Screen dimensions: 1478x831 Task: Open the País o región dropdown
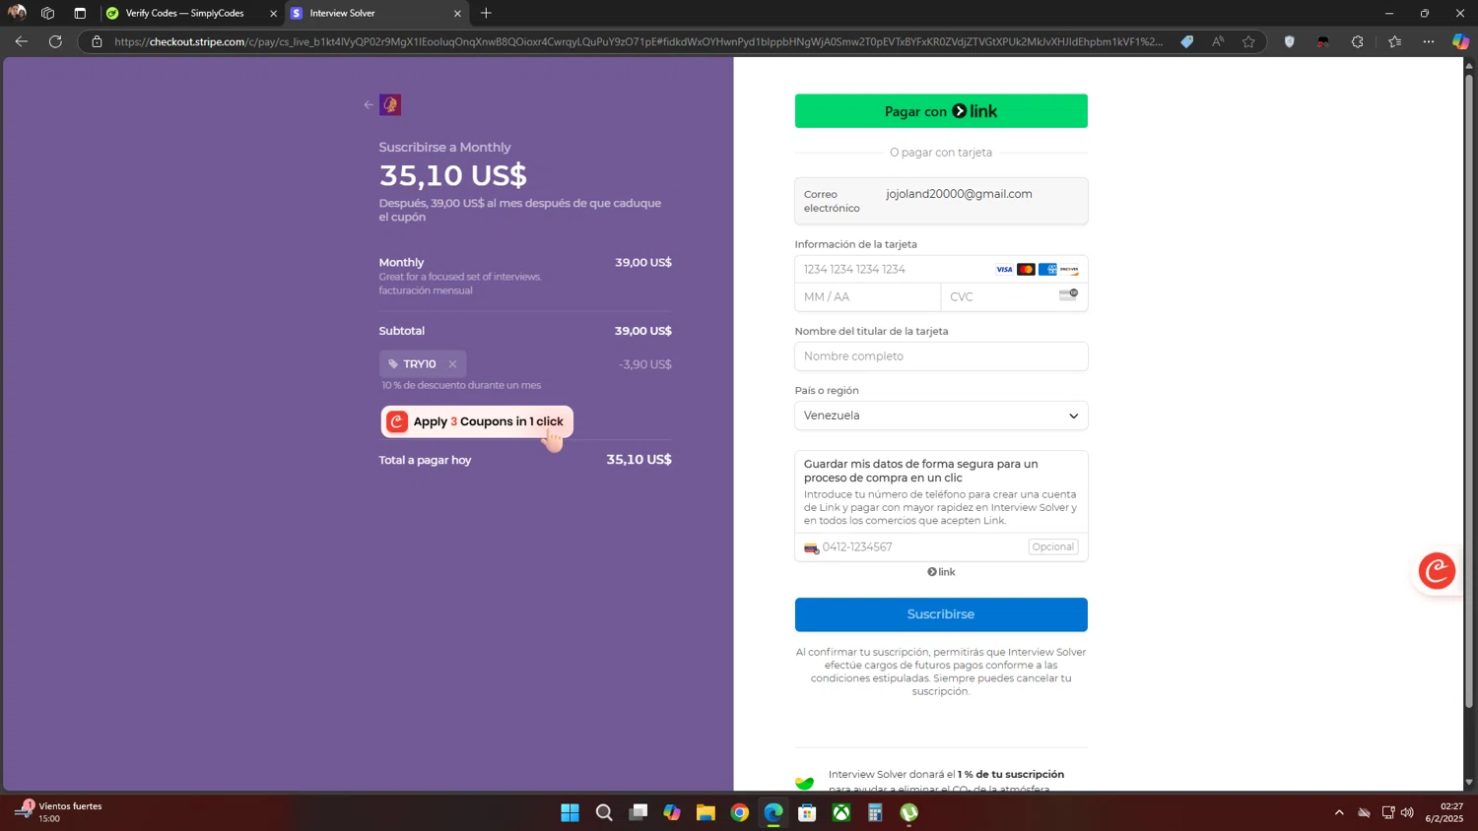click(x=941, y=415)
